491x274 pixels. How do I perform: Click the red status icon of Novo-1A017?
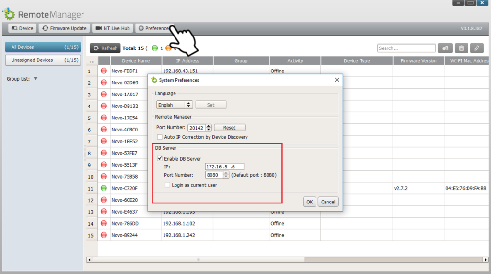pos(104,95)
